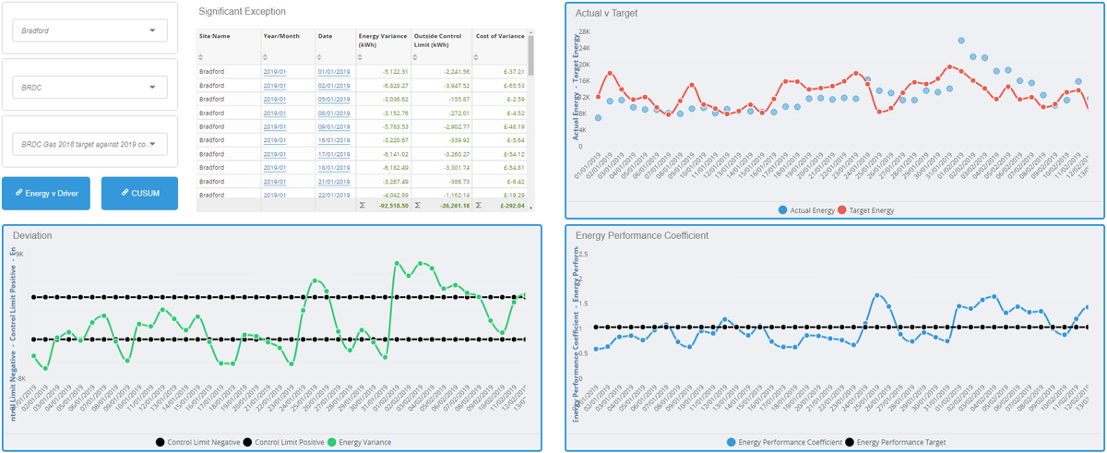The image size is (1107, 453).
Task: Expand the BRDC Gas 2018 target dropdown
Action: pos(89,144)
